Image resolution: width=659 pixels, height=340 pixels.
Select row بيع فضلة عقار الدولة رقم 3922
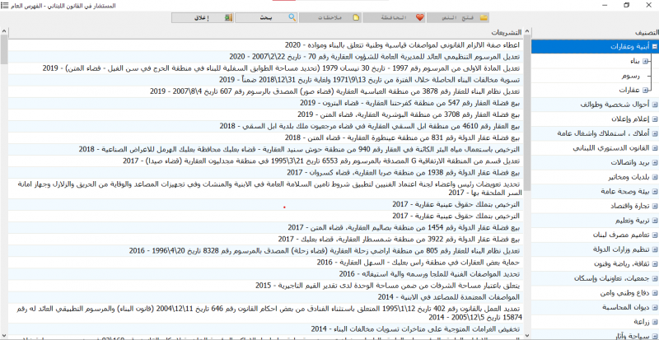266,240
